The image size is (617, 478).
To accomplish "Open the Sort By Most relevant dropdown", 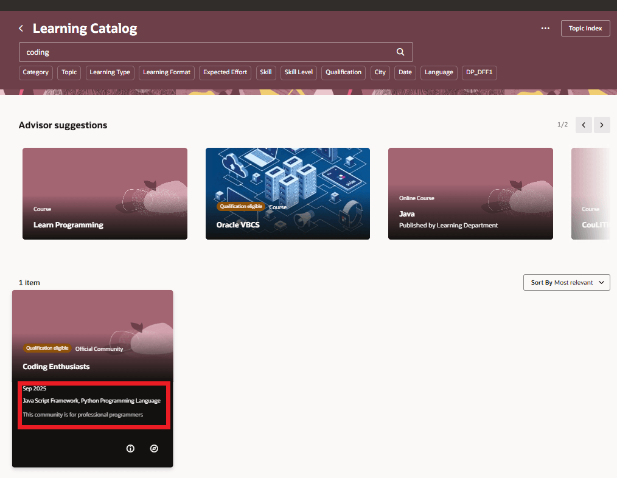I will [566, 282].
